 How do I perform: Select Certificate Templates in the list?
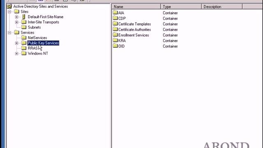(x=135, y=24)
